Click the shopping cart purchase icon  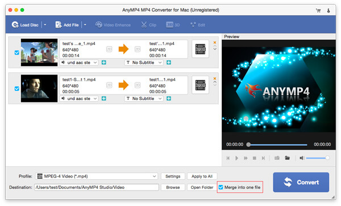click(318, 10)
